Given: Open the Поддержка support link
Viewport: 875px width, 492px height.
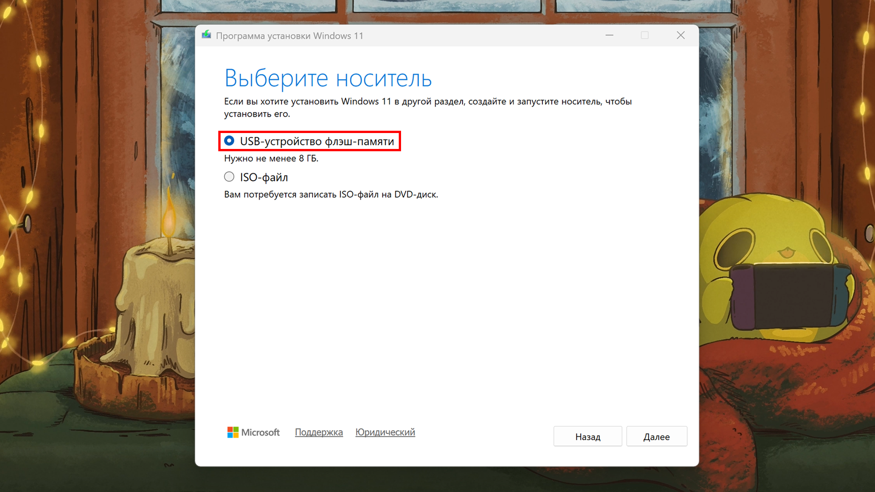Looking at the screenshot, I should pos(319,432).
